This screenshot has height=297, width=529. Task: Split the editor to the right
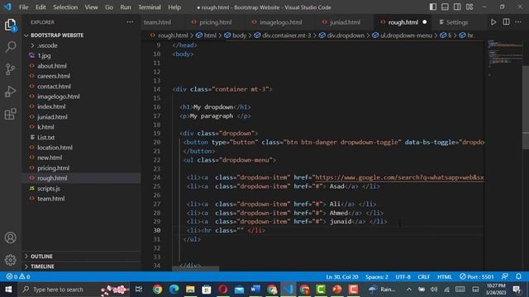[x=506, y=22]
